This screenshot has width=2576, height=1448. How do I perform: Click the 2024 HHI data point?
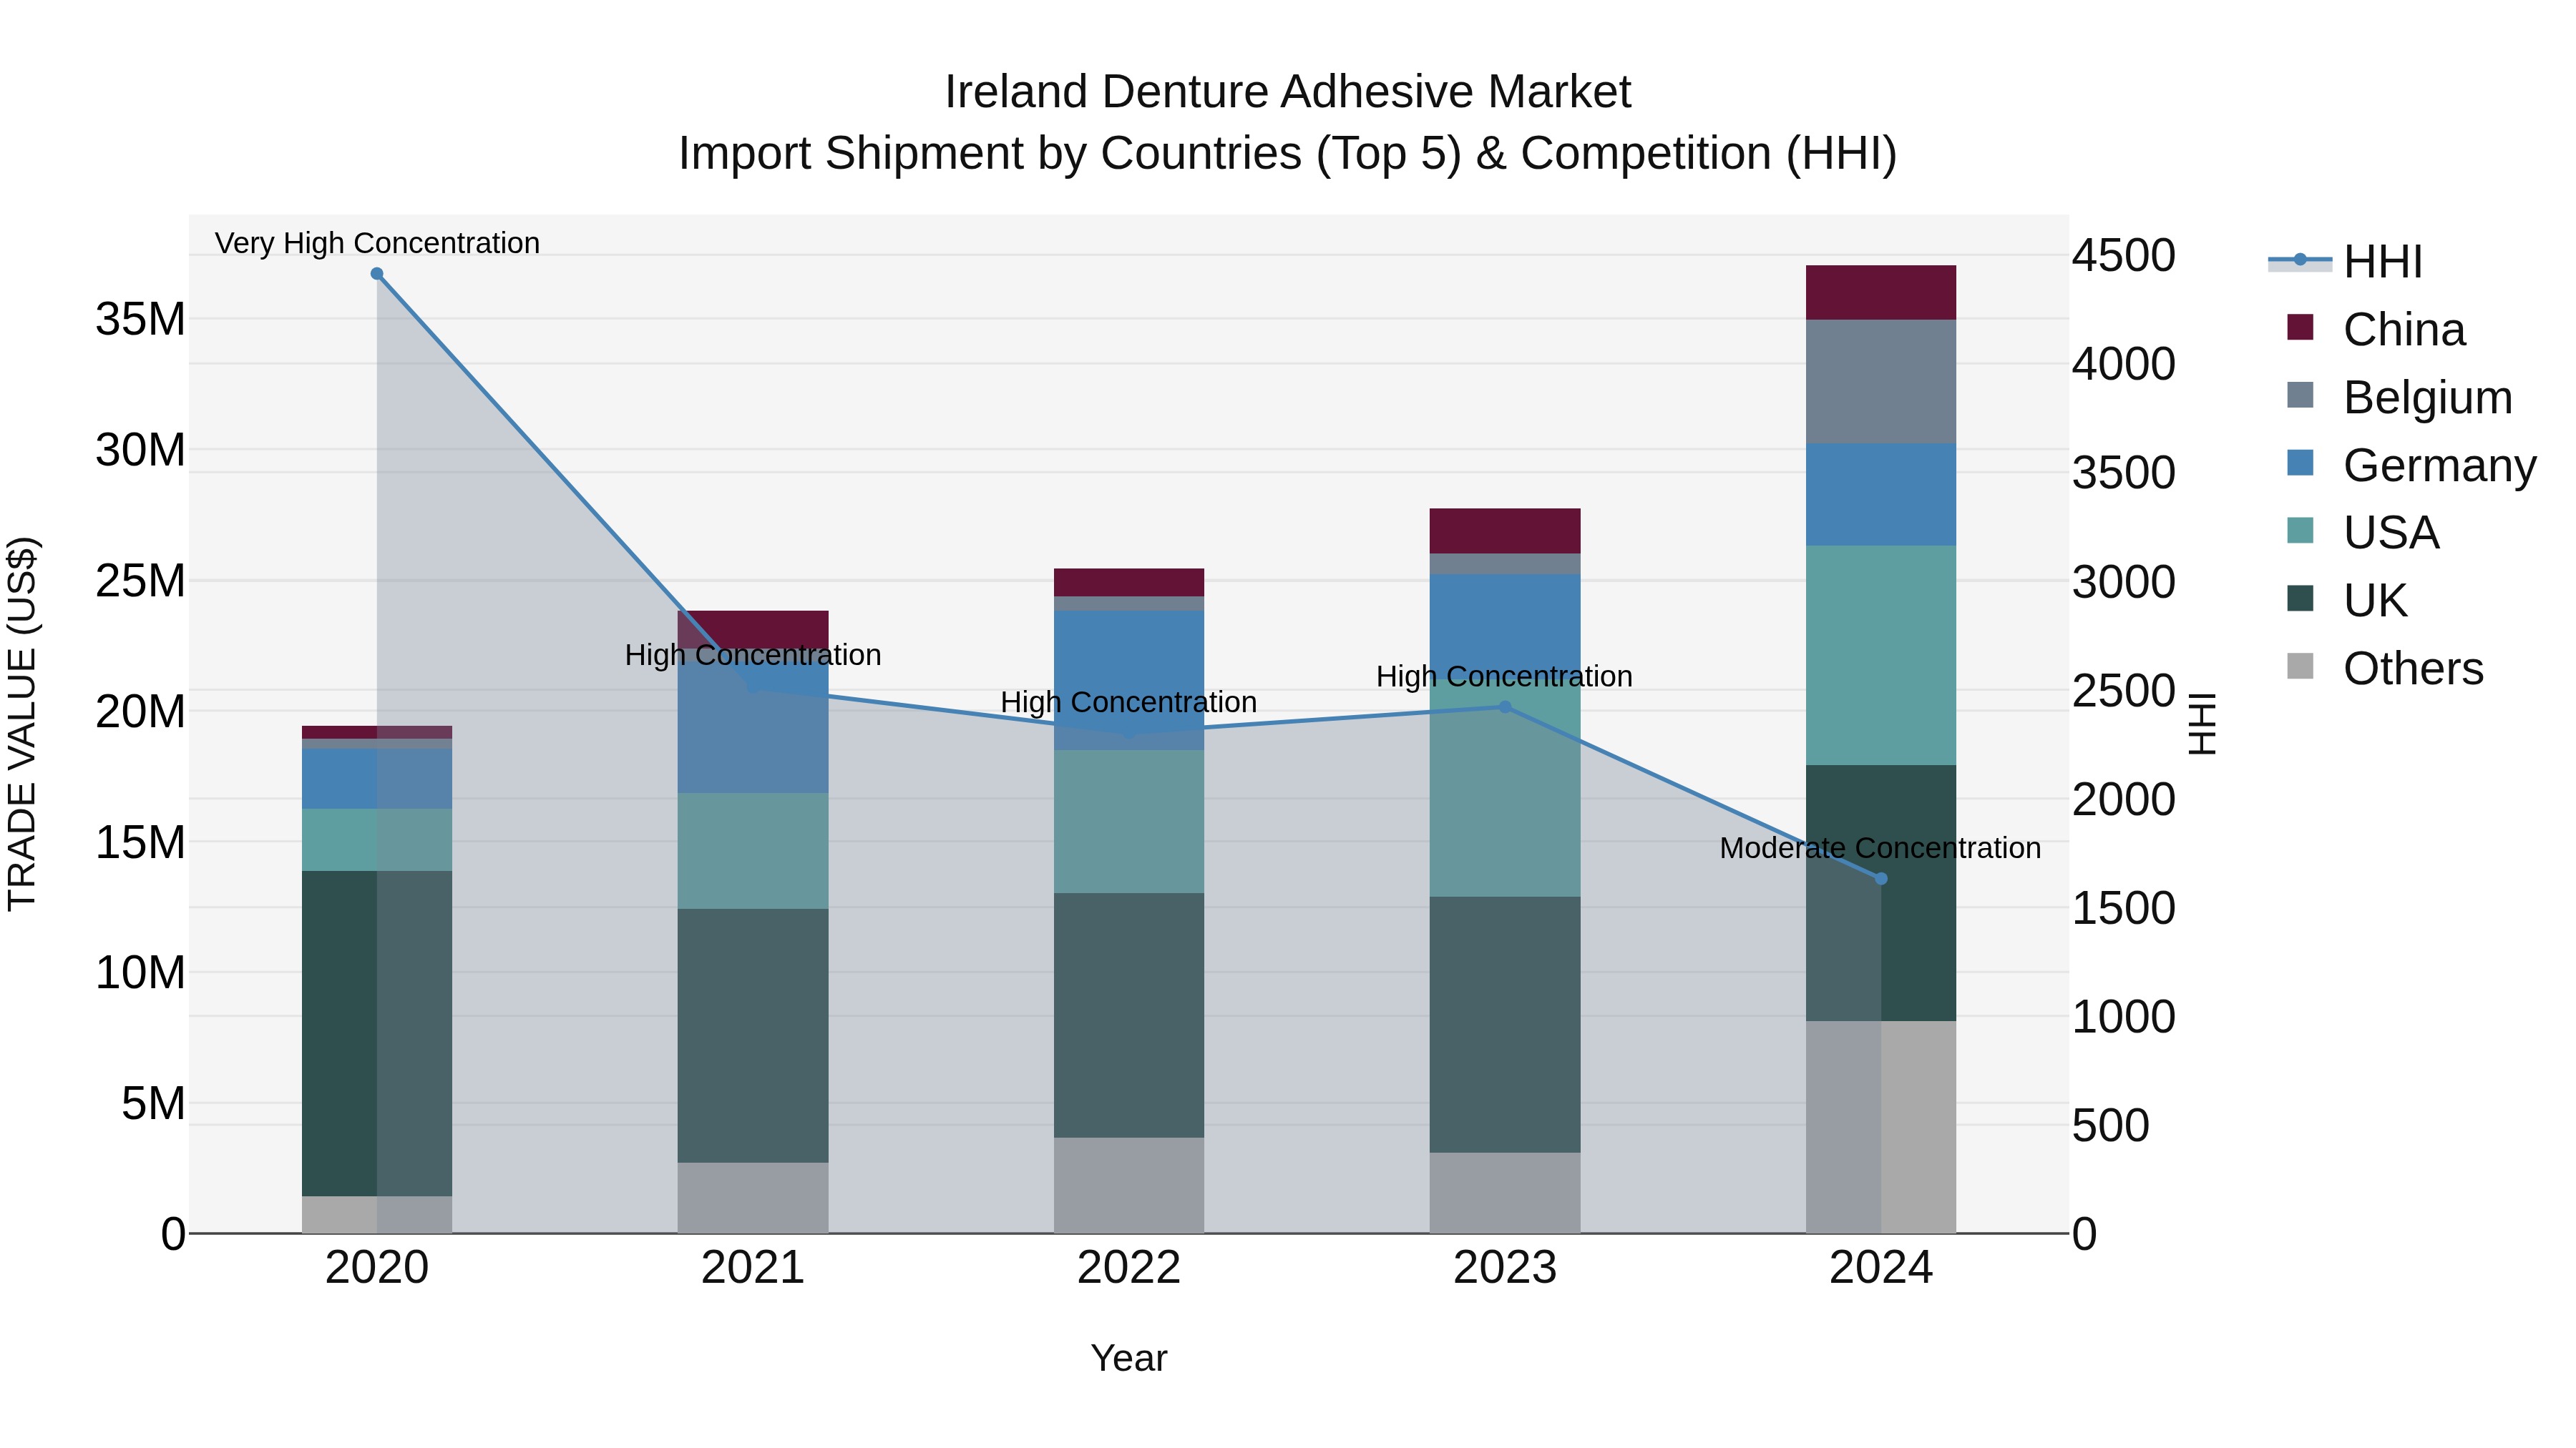tap(1881, 880)
